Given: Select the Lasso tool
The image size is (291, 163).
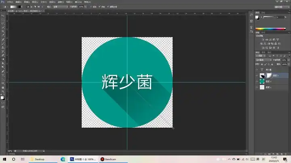Looking at the screenshot, I should tap(3, 23).
